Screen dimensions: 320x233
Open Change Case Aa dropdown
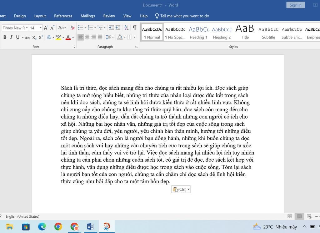click(62, 28)
